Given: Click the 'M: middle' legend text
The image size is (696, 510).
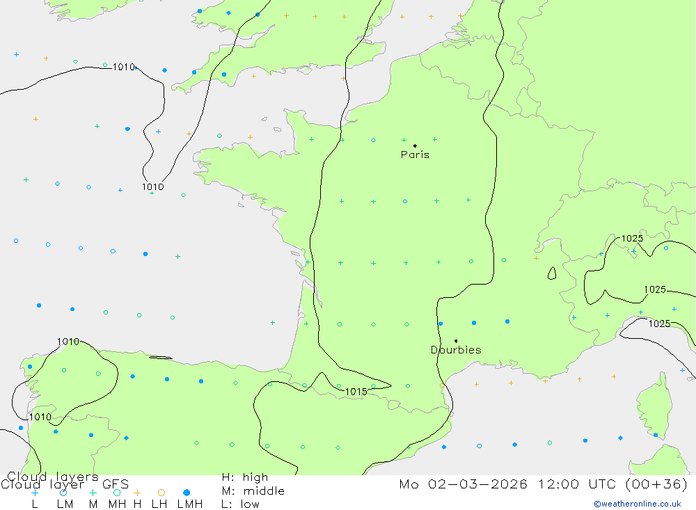Looking at the screenshot, I should click(x=253, y=491).
